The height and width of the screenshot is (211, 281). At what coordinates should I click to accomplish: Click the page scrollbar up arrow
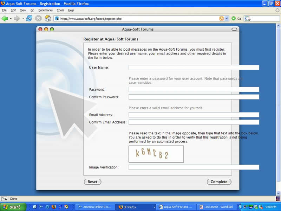click(278, 26)
